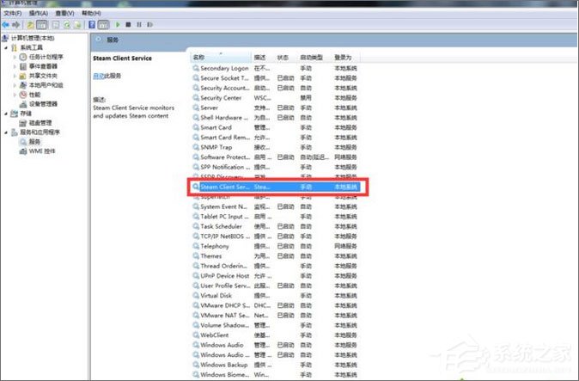The height and width of the screenshot is (381, 579).
Task: Click the Stop Service square icon
Action: 128,25
